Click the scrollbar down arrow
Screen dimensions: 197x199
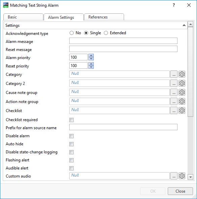[191, 177]
